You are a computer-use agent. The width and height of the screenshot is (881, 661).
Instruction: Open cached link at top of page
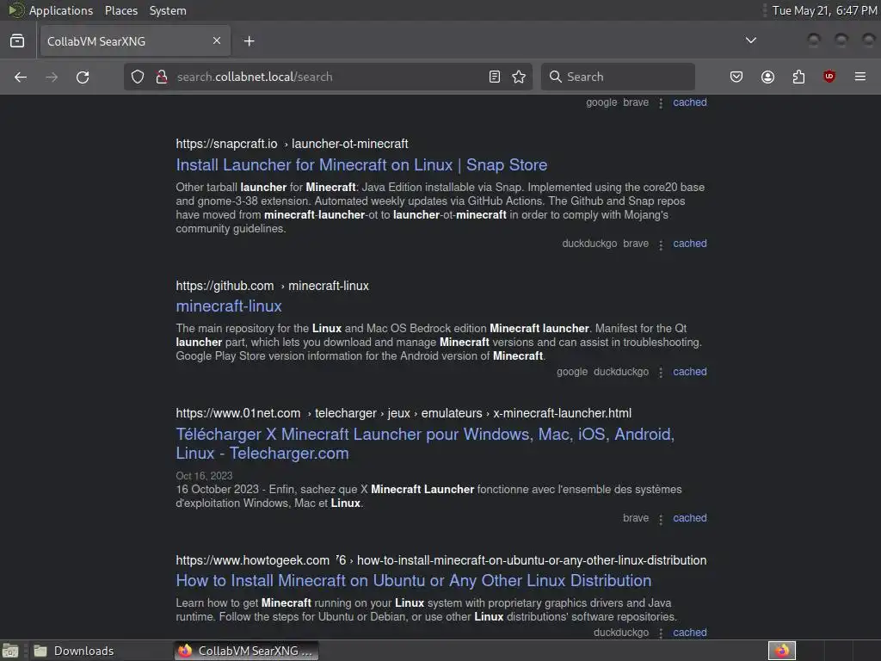[690, 102]
